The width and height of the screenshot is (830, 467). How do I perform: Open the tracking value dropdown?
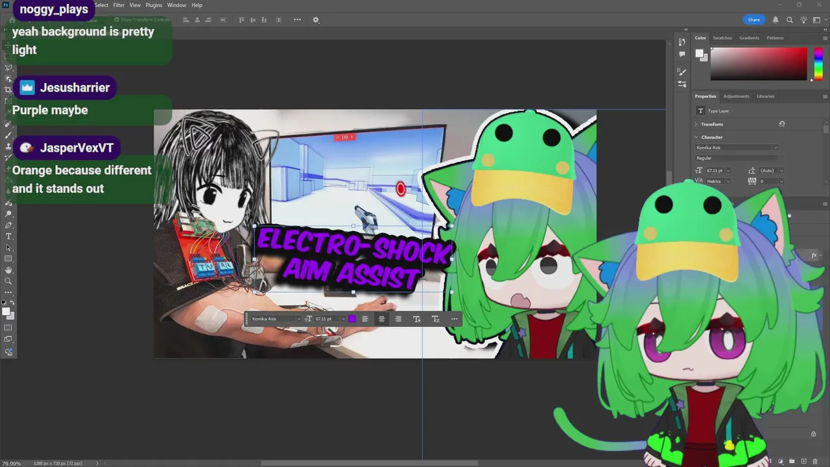coord(781,182)
